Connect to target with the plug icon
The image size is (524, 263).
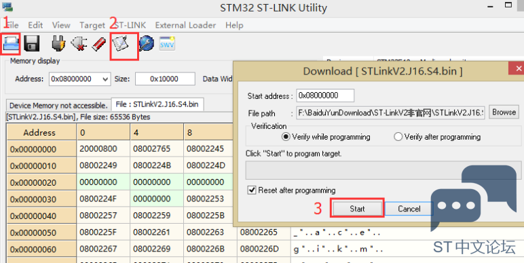coord(58,44)
